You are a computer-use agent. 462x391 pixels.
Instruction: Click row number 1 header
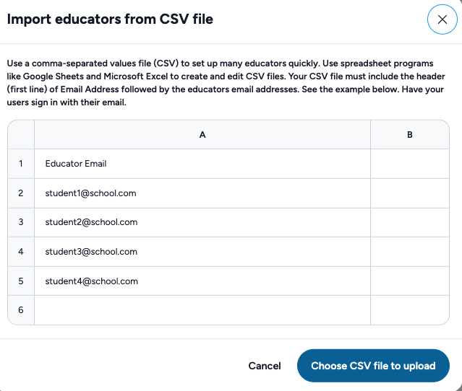pyautogui.click(x=21, y=164)
